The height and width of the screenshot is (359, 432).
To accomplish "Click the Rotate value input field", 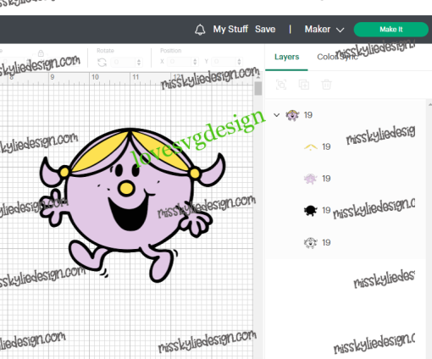I will pos(124,62).
